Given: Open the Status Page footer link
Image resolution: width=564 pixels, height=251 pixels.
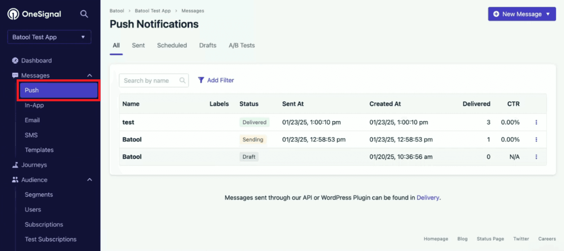Looking at the screenshot, I should [490, 239].
